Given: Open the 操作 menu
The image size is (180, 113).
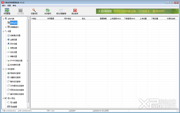Looking at the screenshot, I should (x=4, y=5).
